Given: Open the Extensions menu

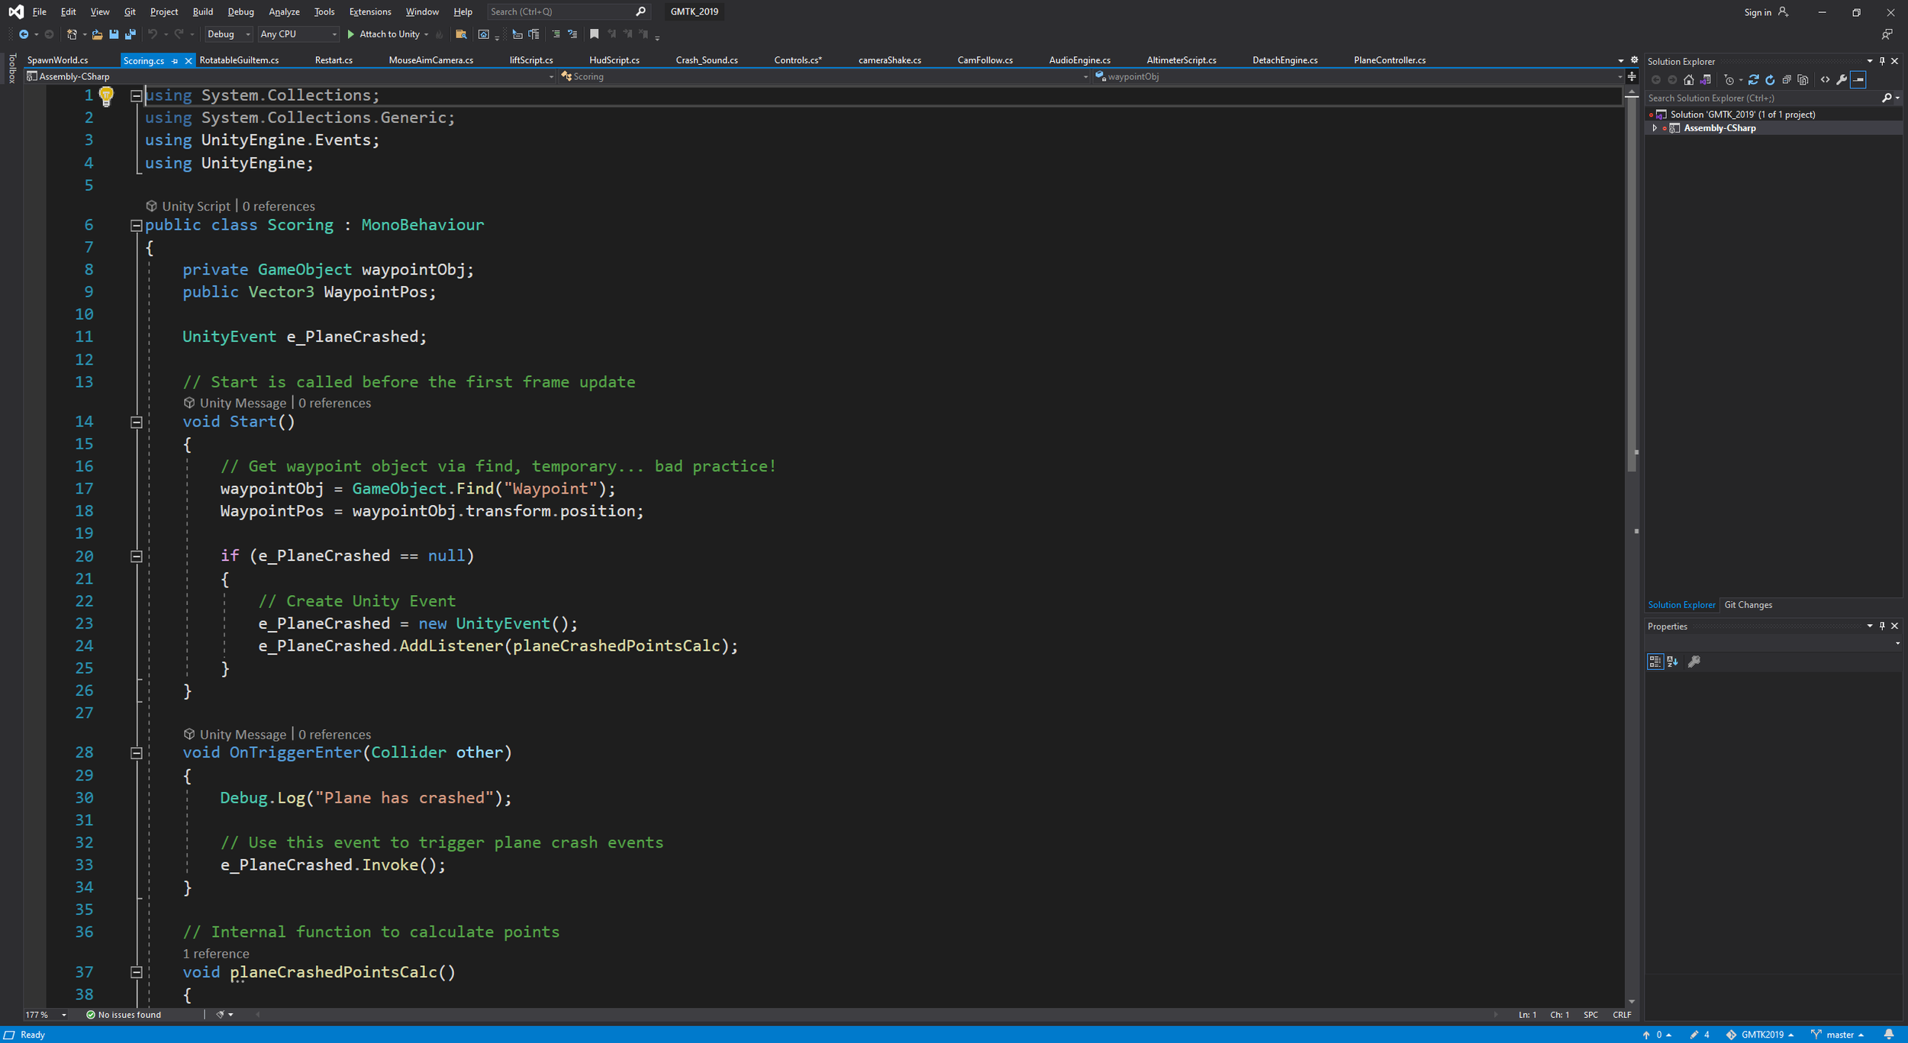Looking at the screenshot, I should pyautogui.click(x=369, y=11).
